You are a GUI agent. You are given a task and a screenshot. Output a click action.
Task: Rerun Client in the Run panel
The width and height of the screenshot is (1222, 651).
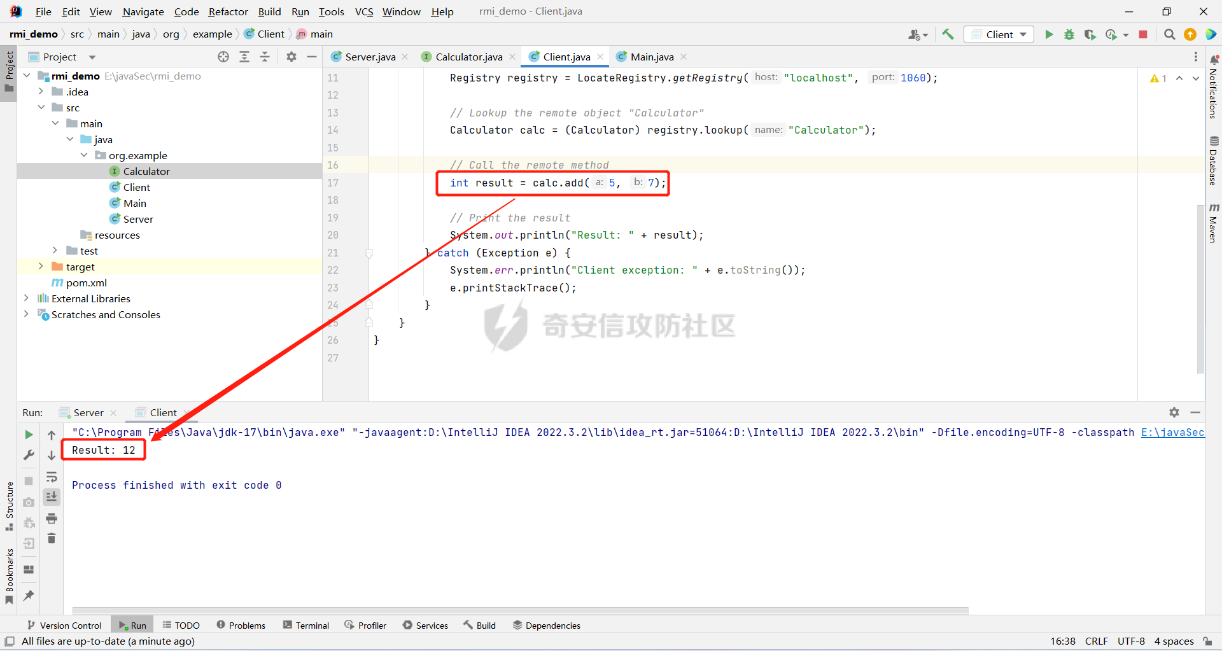tap(29, 435)
